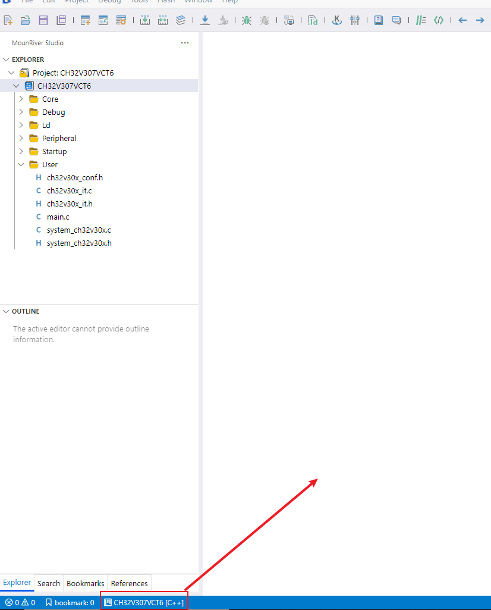Image resolution: width=491 pixels, height=610 pixels.
Task: Save the current file
Action: pyautogui.click(x=43, y=20)
